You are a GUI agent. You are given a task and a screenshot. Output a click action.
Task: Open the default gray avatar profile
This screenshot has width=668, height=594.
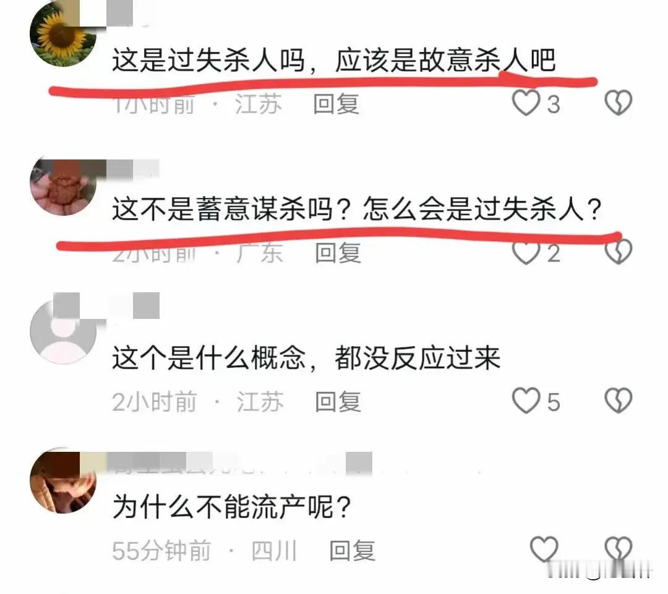63,331
